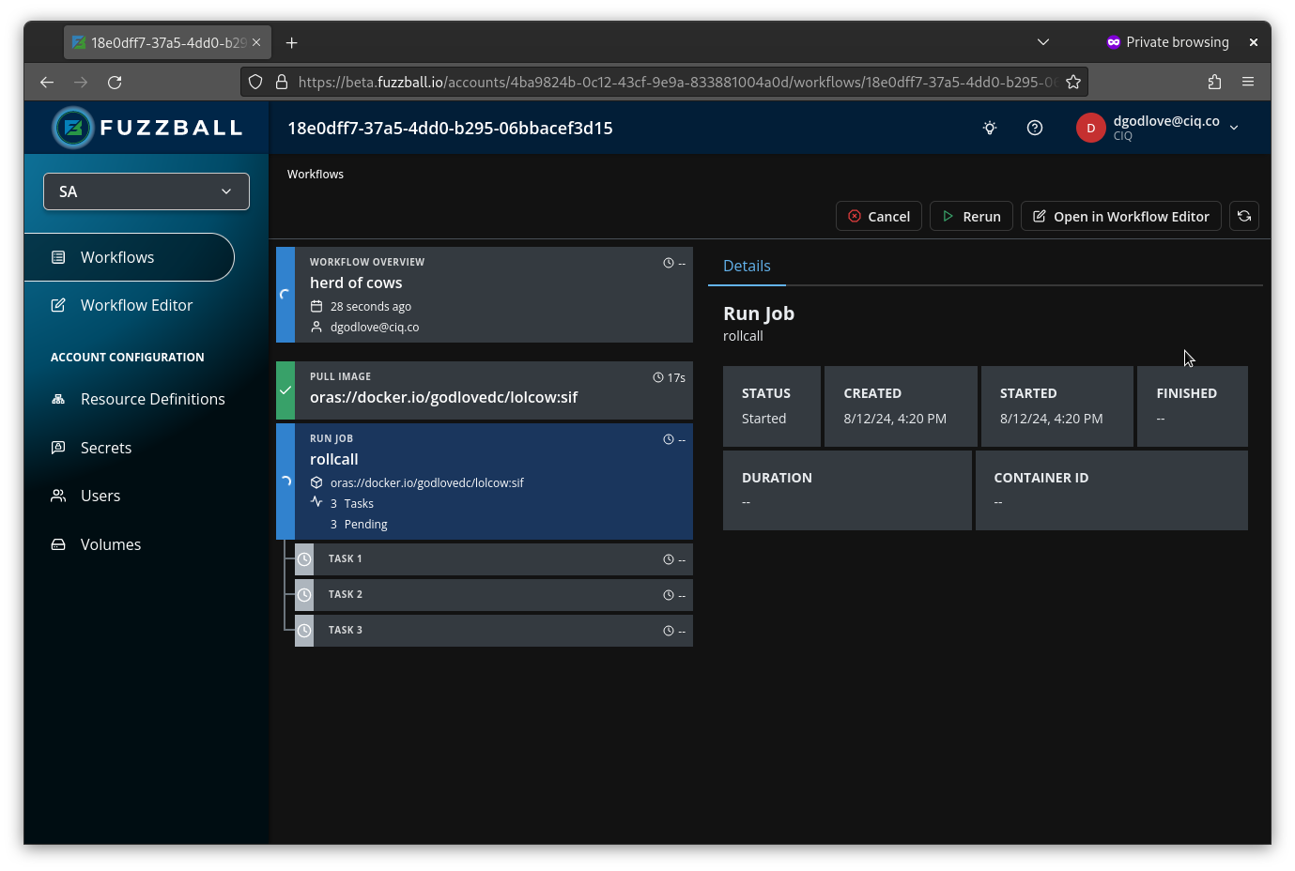
Task: Click the Users people icon
Action: click(58, 496)
